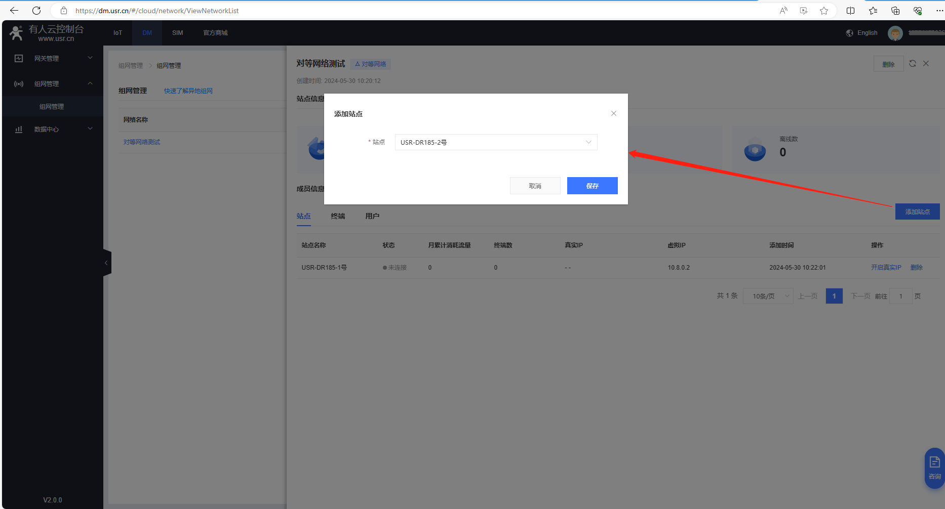Open the 10条/页 page size dropdown
This screenshot has height=509, width=945.
[768, 296]
